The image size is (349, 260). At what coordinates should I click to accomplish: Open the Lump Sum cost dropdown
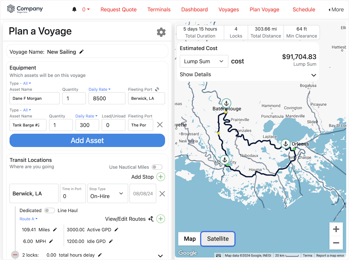coord(204,61)
